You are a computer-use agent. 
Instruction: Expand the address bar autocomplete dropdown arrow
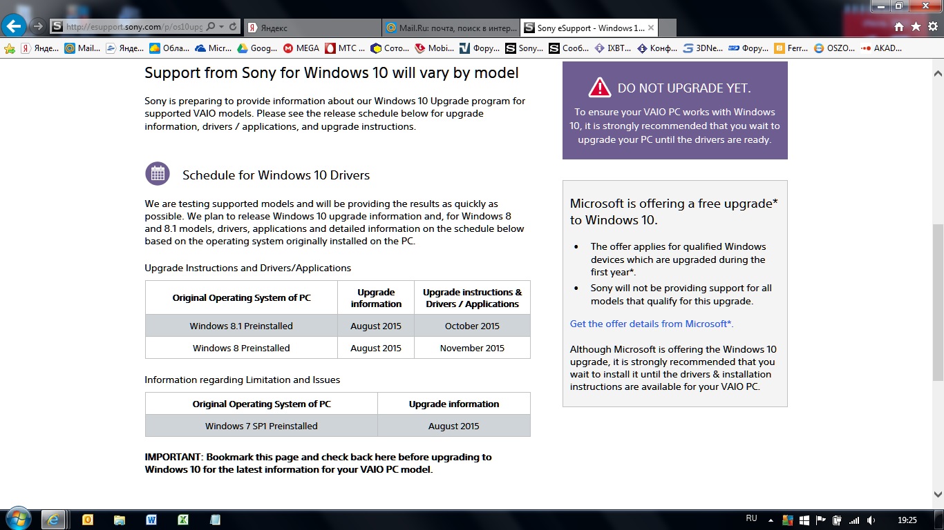pyautogui.click(x=221, y=27)
